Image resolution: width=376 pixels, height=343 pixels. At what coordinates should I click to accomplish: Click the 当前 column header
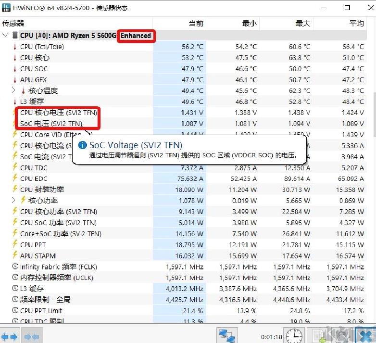pyautogui.click(x=179, y=23)
